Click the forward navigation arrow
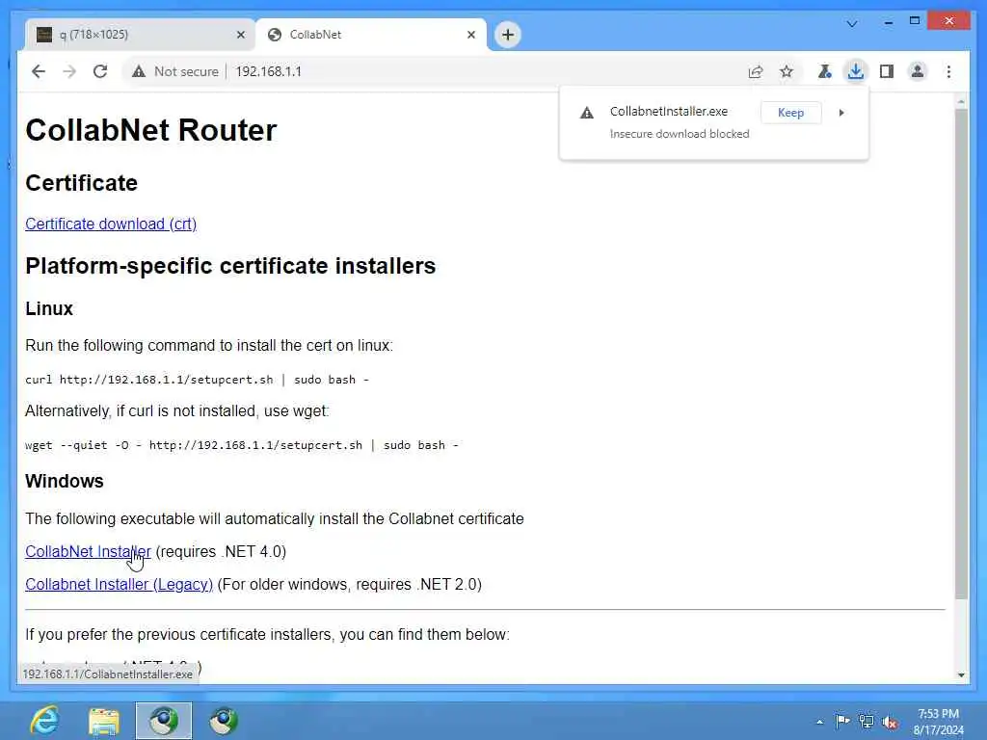 point(69,71)
